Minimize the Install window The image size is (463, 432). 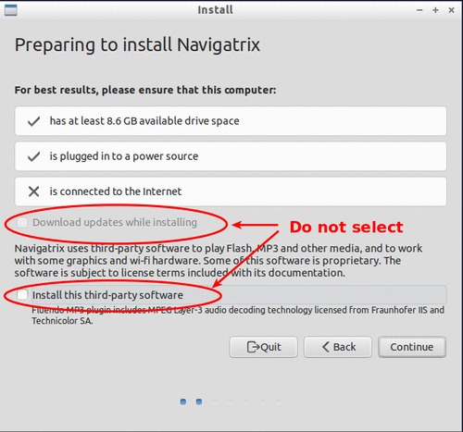tap(419, 10)
